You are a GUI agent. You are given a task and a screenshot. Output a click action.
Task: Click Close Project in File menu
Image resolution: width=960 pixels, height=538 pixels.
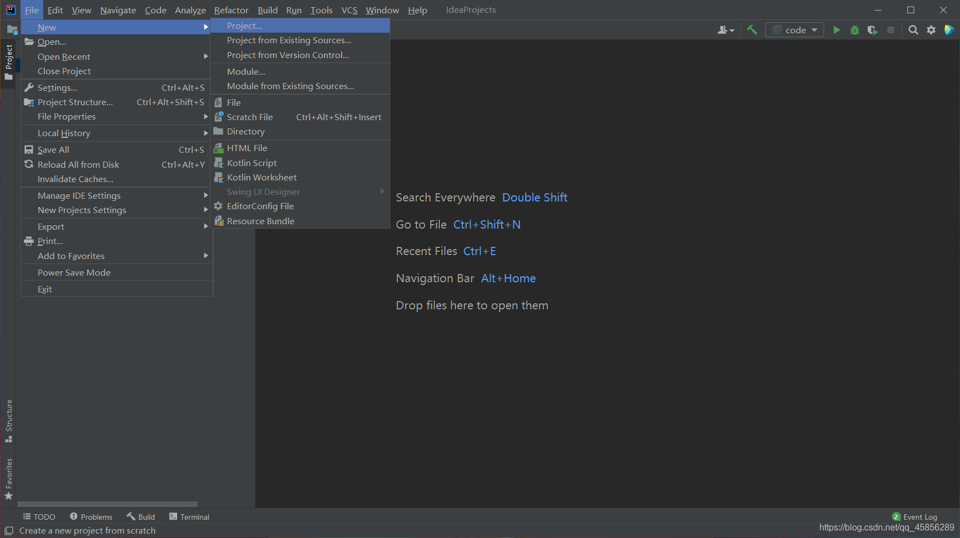click(115, 71)
